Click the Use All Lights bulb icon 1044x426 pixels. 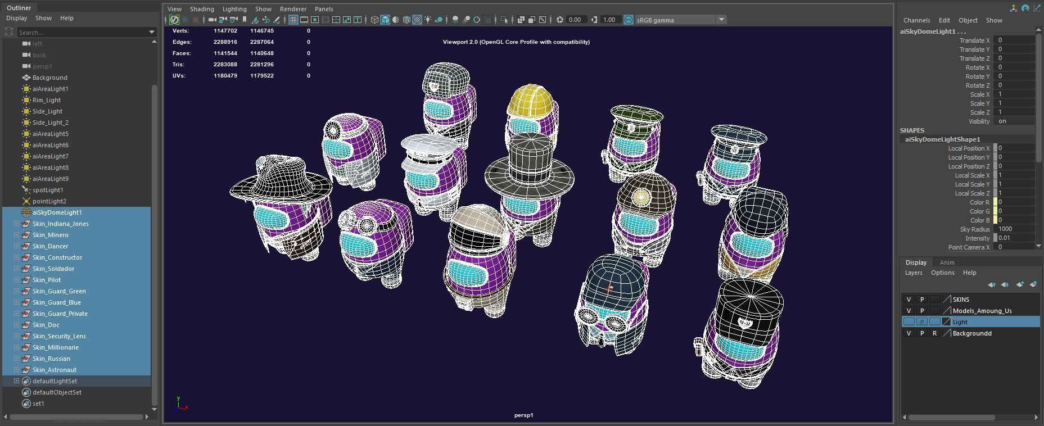[428, 20]
